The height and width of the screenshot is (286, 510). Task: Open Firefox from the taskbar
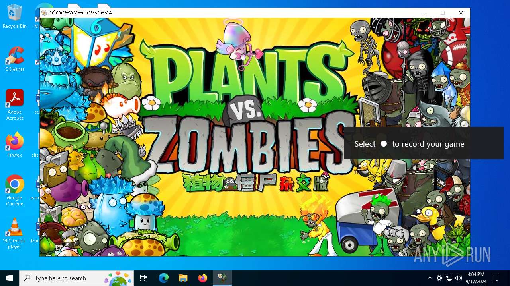pos(202,278)
